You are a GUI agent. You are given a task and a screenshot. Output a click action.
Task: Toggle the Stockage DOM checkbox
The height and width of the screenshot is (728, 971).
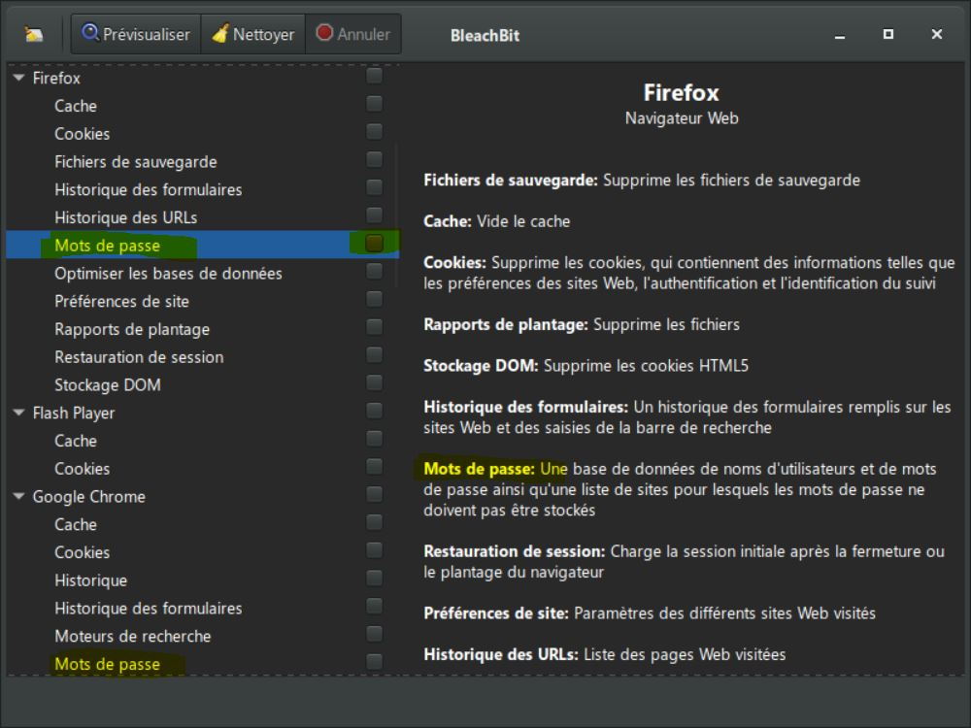click(374, 382)
